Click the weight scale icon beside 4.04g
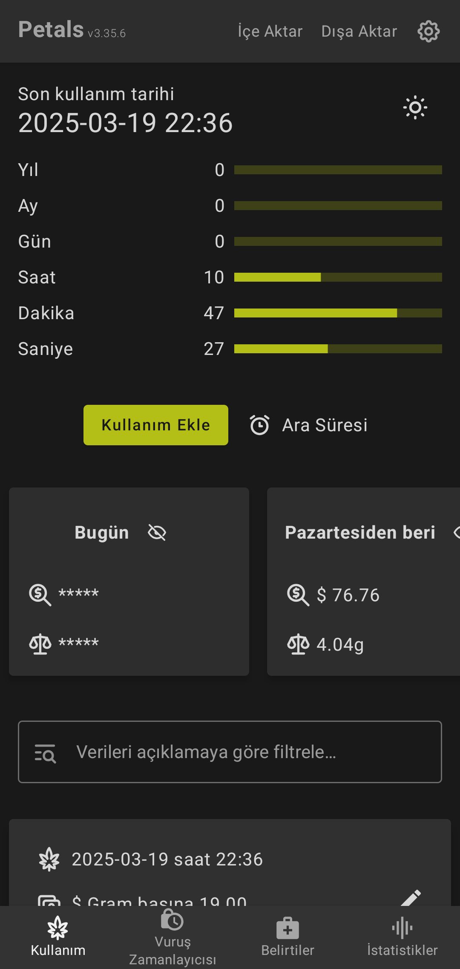 coord(298,644)
